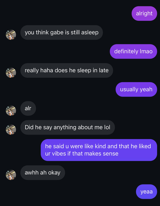
Task: Select the purple 'alright' message bubble
Action: point(144,13)
